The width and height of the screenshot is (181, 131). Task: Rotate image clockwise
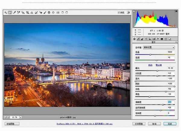[x=67, y=13]
